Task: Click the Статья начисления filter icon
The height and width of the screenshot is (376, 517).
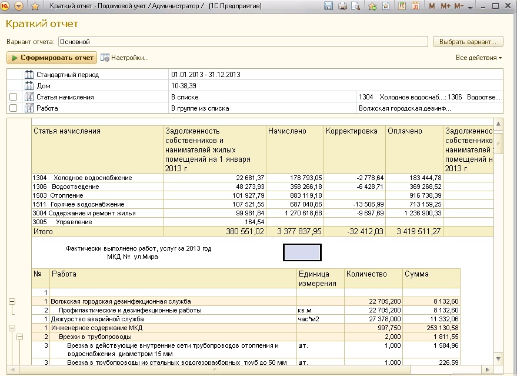Action: (29, 97)
